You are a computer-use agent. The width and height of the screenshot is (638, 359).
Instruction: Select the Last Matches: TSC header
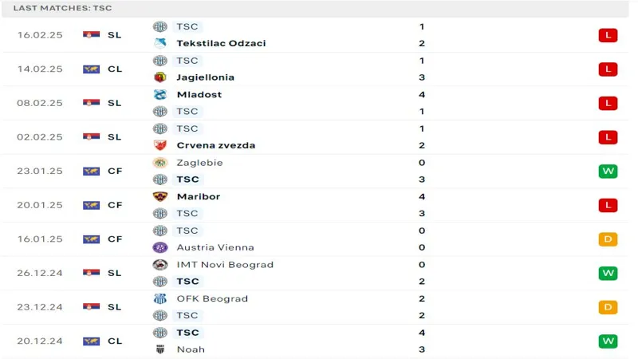(x=62, y=8)
